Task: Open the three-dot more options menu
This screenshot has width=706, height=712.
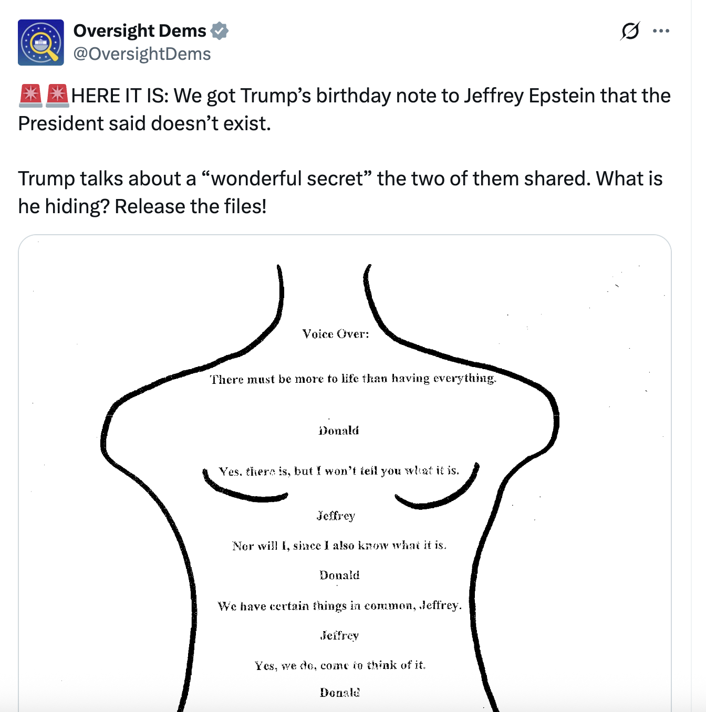Action: pyautogui.click(x=661, y=31)
